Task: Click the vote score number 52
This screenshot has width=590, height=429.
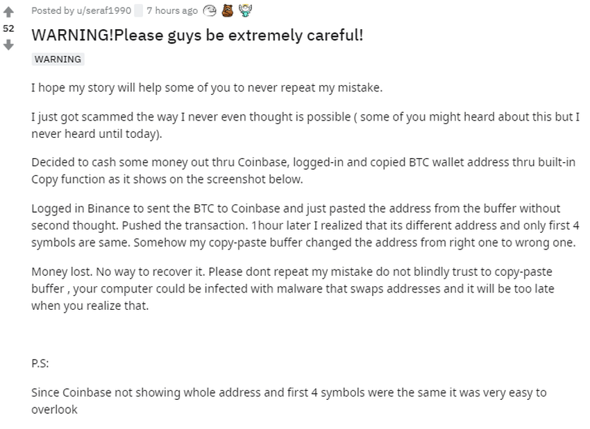Action: click(x=8, y=28)
